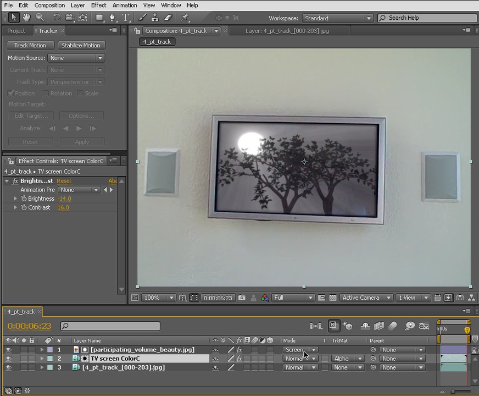Enable Motion Blur for the composition
Image resolution: width=479 pixels, height=396 pixels.
[x=393, y=326]
